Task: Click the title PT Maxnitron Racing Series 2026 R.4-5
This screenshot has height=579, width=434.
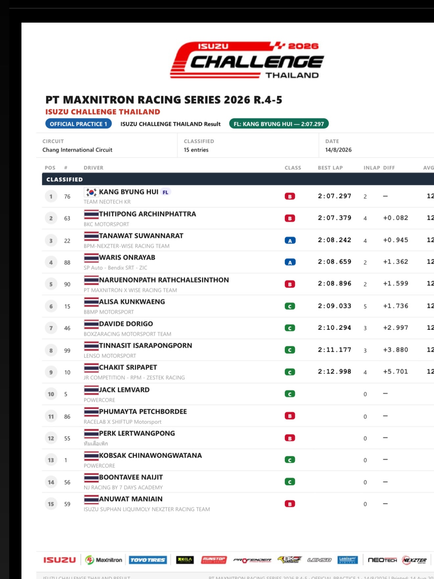Action: [x=164, y=100]
